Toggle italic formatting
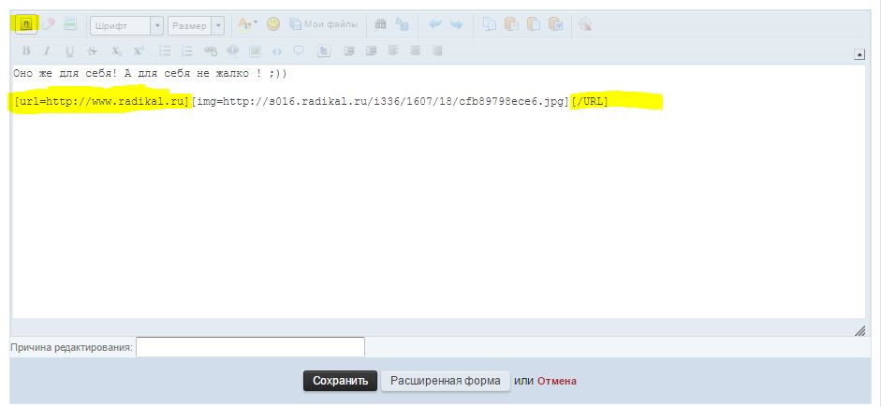Viewport: 881px width, 407px height. tap(47, 51)
